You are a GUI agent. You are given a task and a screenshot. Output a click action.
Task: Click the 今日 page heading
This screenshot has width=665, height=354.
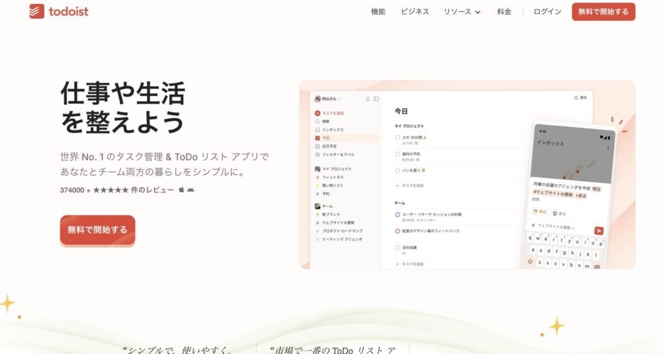pos(401,111)
